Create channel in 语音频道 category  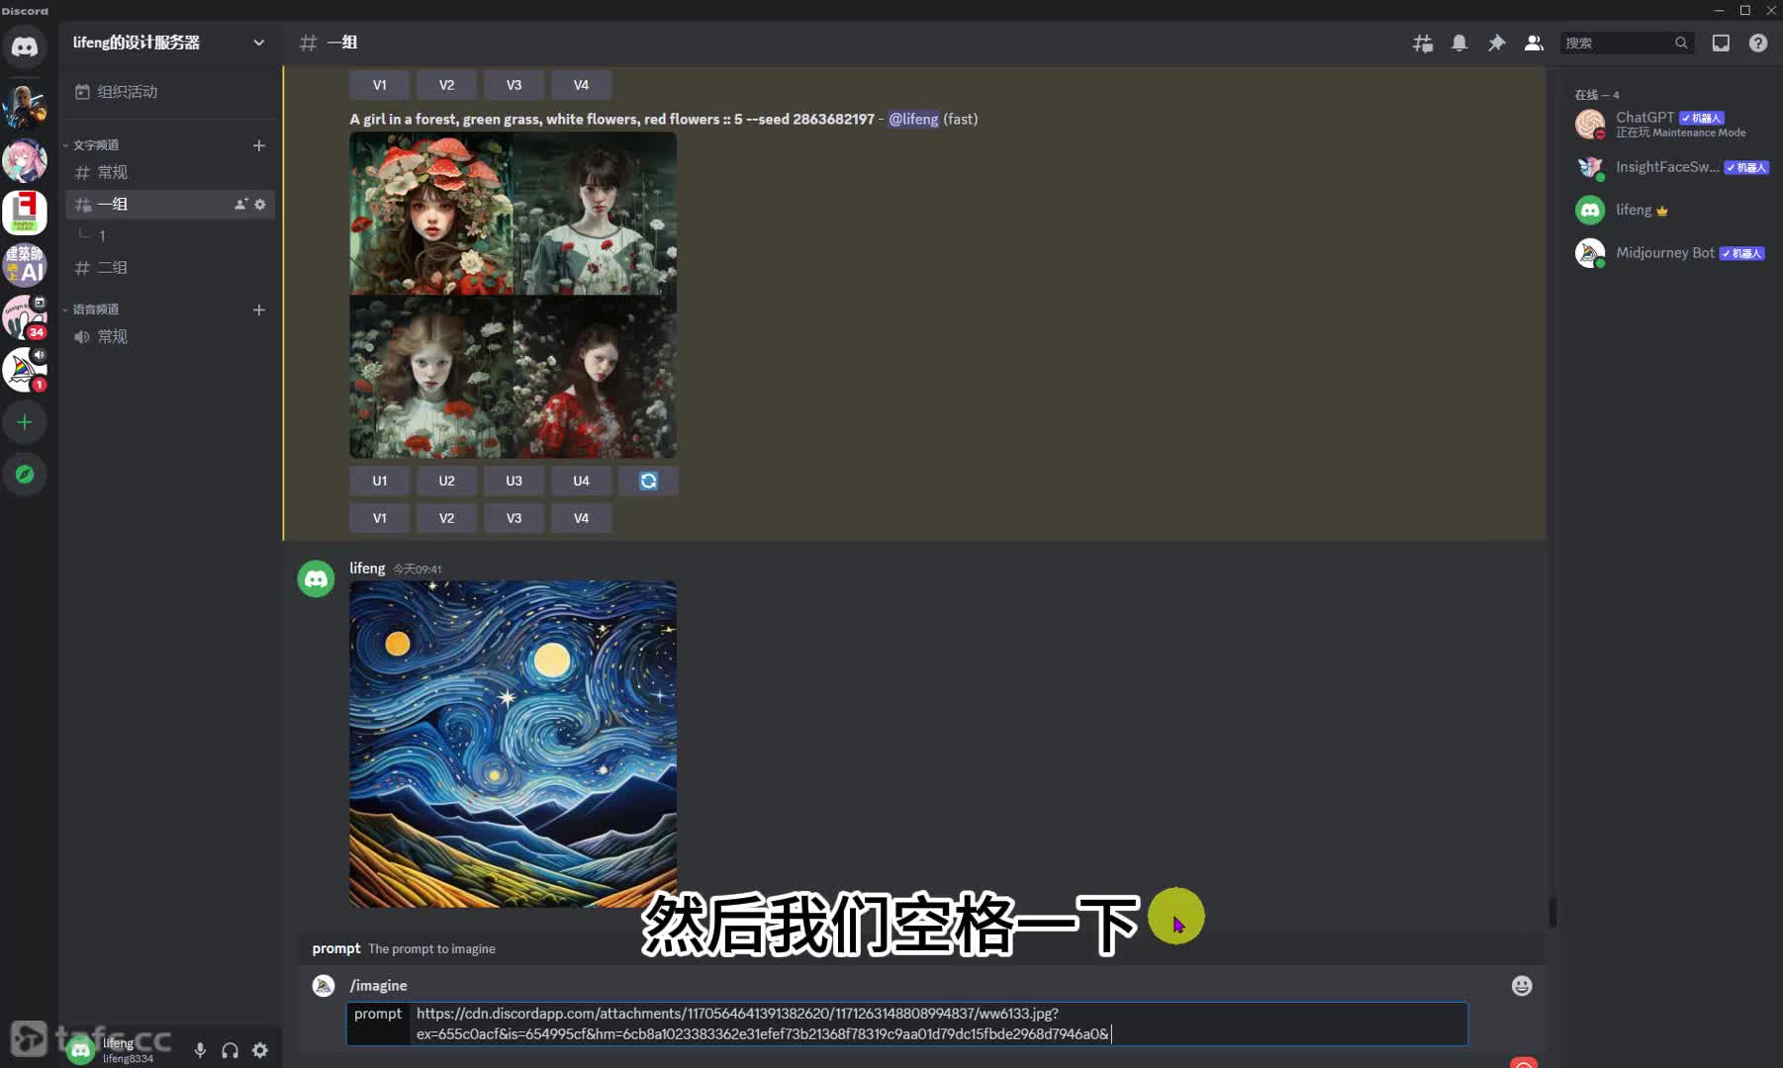pos(259,310)
